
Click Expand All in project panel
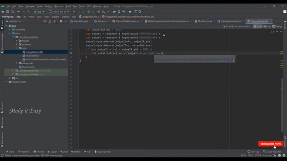coord(50,21)
